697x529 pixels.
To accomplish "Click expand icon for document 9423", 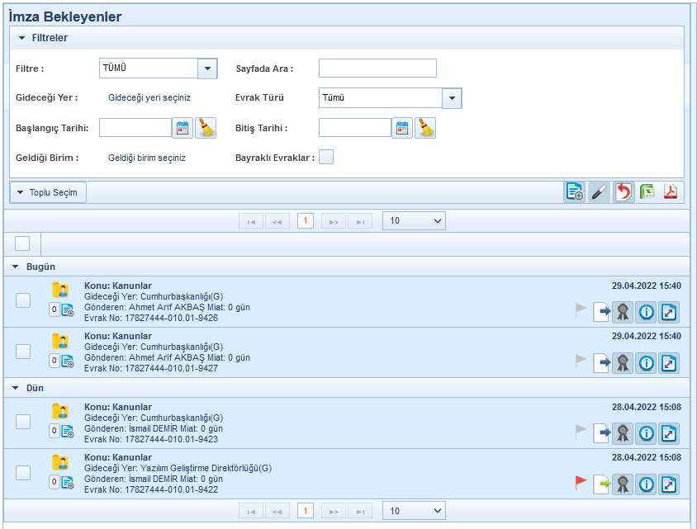I will pos(669,433).
